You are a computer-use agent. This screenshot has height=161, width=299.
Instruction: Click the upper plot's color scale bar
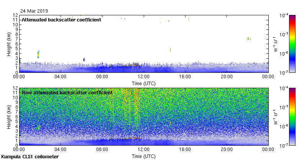[292, 44]
